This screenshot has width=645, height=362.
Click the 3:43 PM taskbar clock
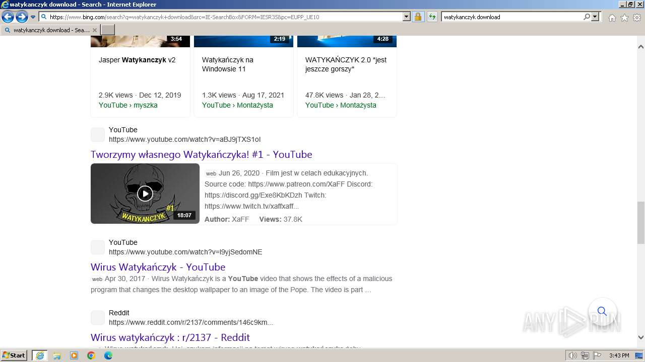pos(619,355)
